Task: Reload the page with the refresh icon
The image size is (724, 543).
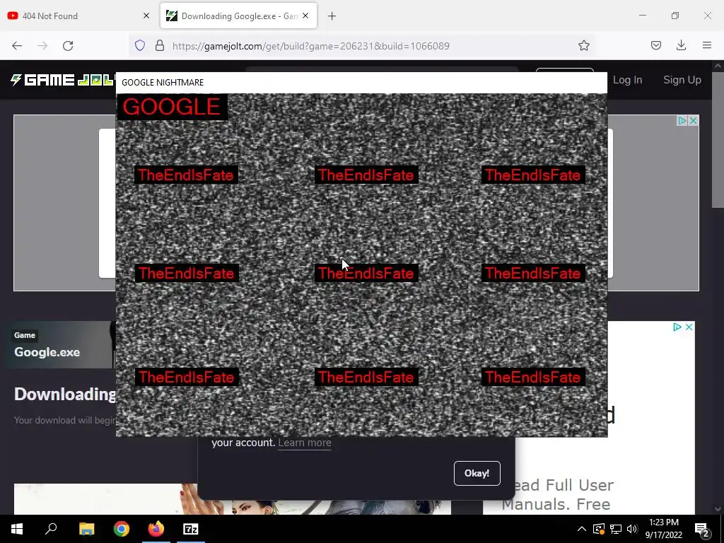Action: pos(68,46)
